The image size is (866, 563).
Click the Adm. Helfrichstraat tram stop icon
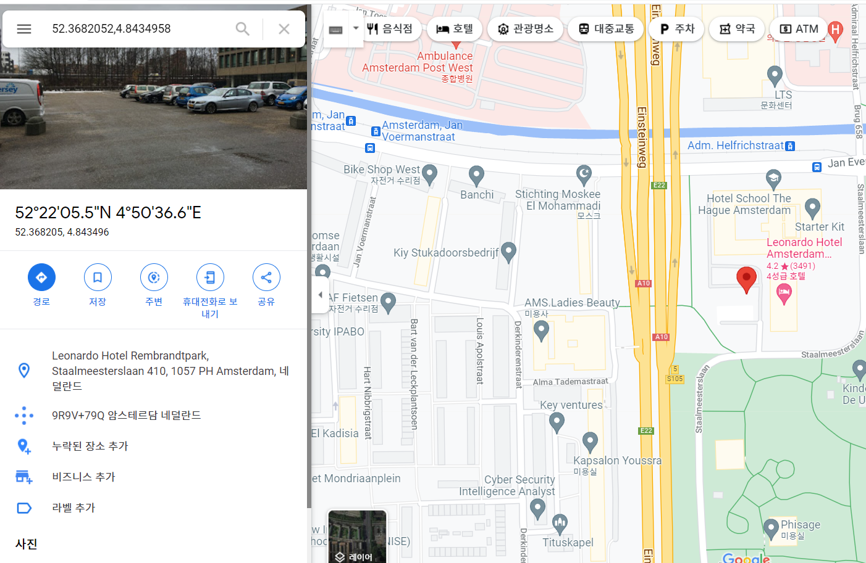click(790, 146)
